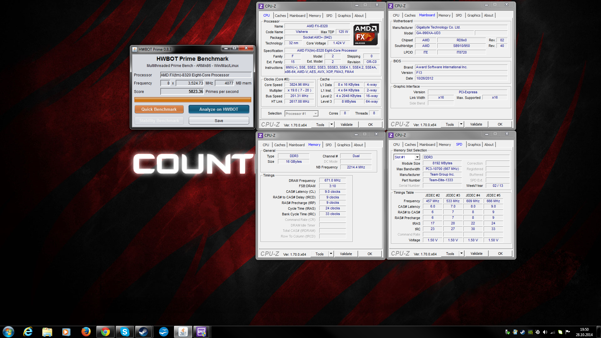
Task: Click the Core Voltage value 1.424 V
Action: (339, 43)
